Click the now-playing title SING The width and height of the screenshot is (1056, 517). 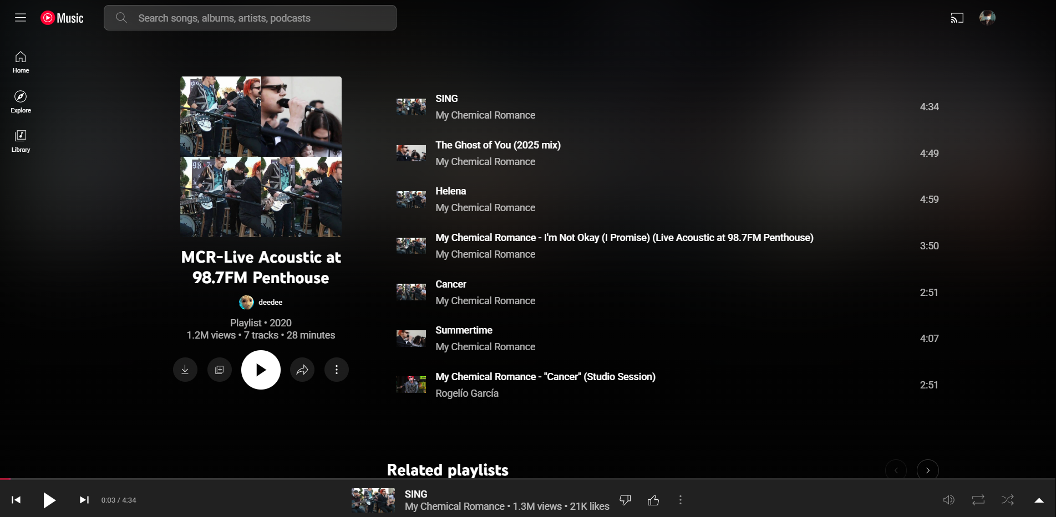coord(416,494)
